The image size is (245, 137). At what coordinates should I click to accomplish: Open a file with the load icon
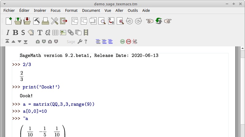(x=18, y=21)
